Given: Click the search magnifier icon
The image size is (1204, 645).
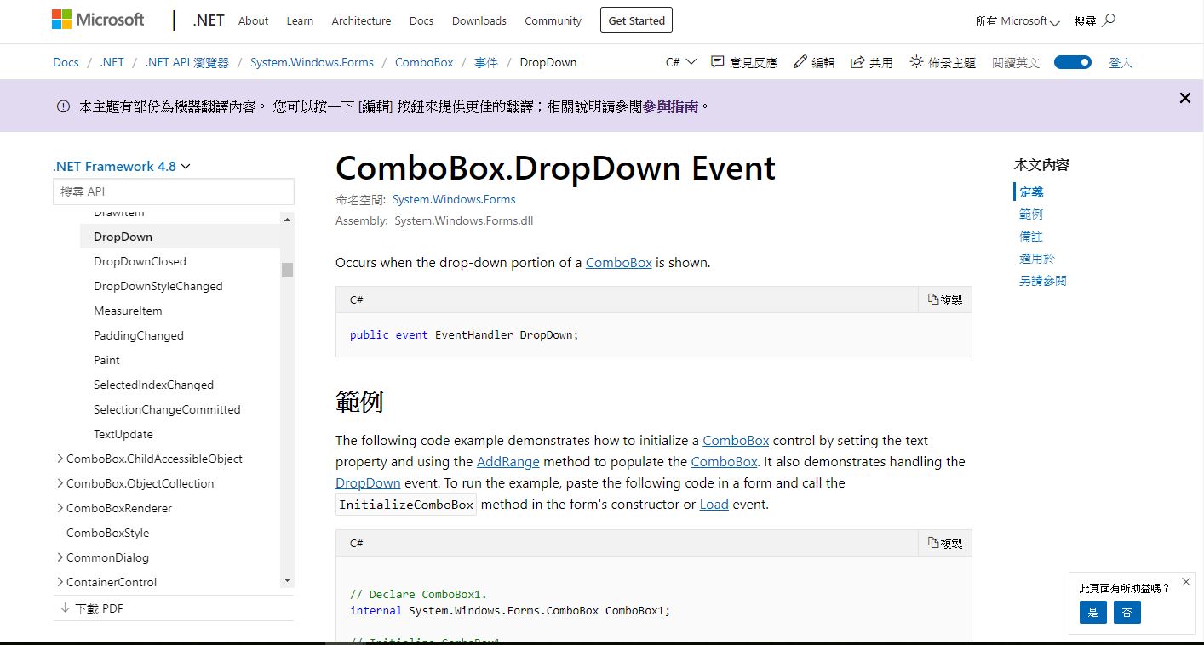Looking at the screenshot, I should (x=1109, y=20).
